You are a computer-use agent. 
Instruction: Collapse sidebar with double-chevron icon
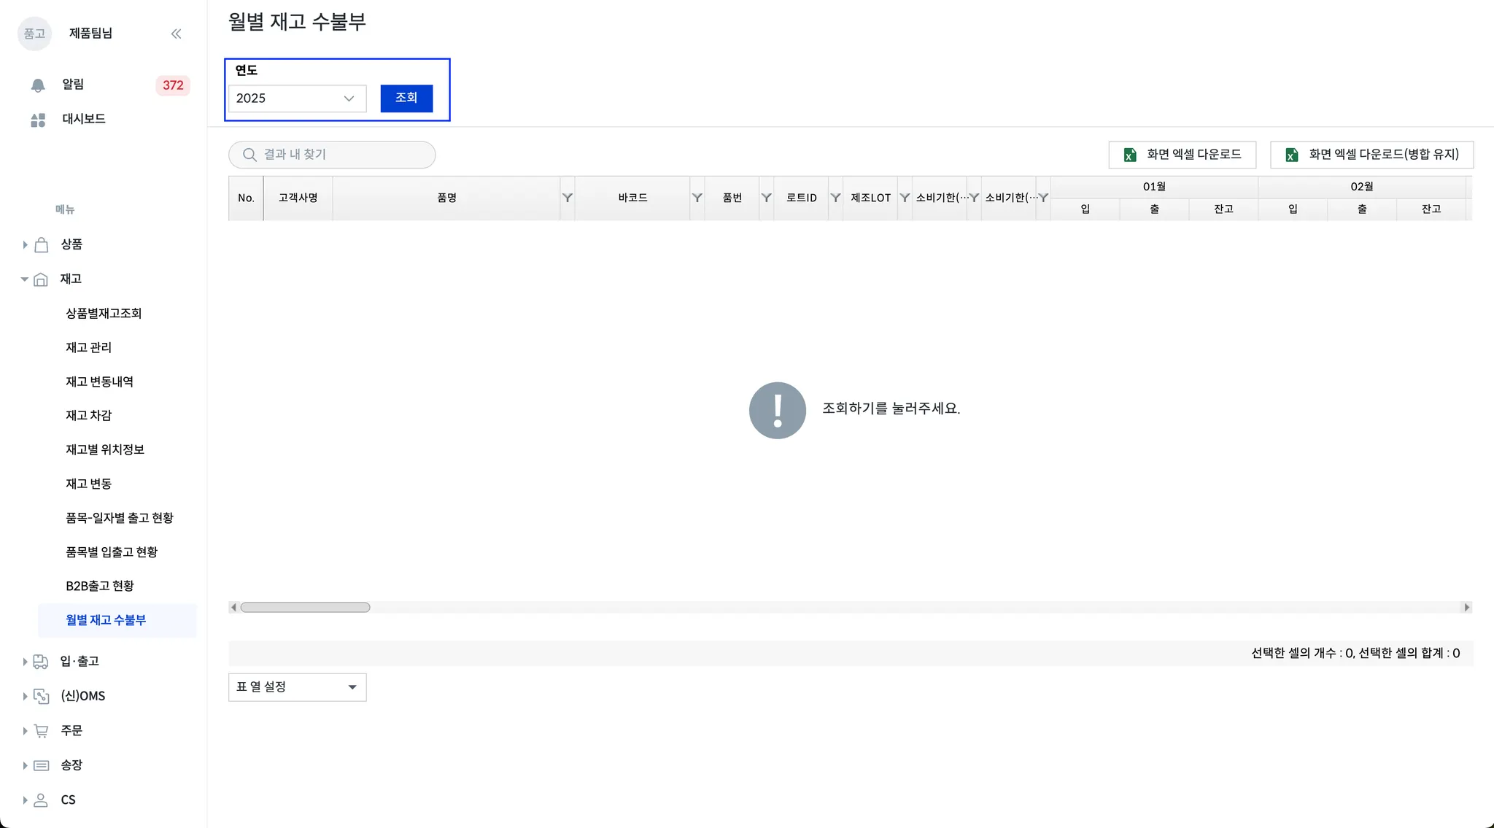[x=176, y=34]
